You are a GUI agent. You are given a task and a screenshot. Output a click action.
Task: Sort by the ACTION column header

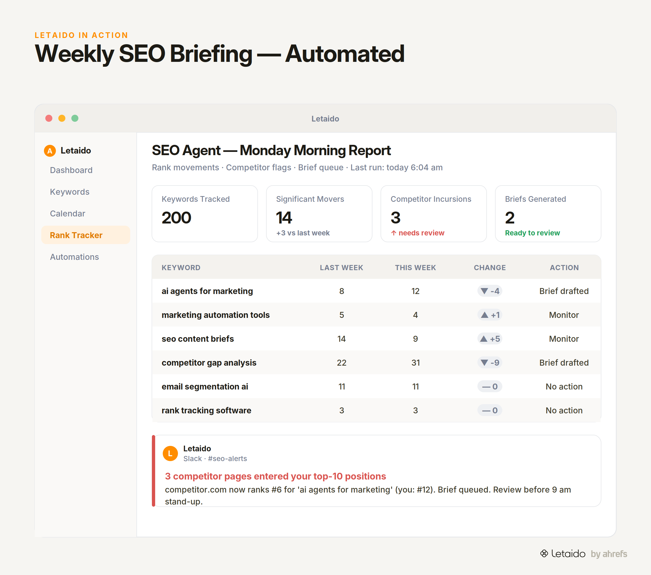(564, 267)
